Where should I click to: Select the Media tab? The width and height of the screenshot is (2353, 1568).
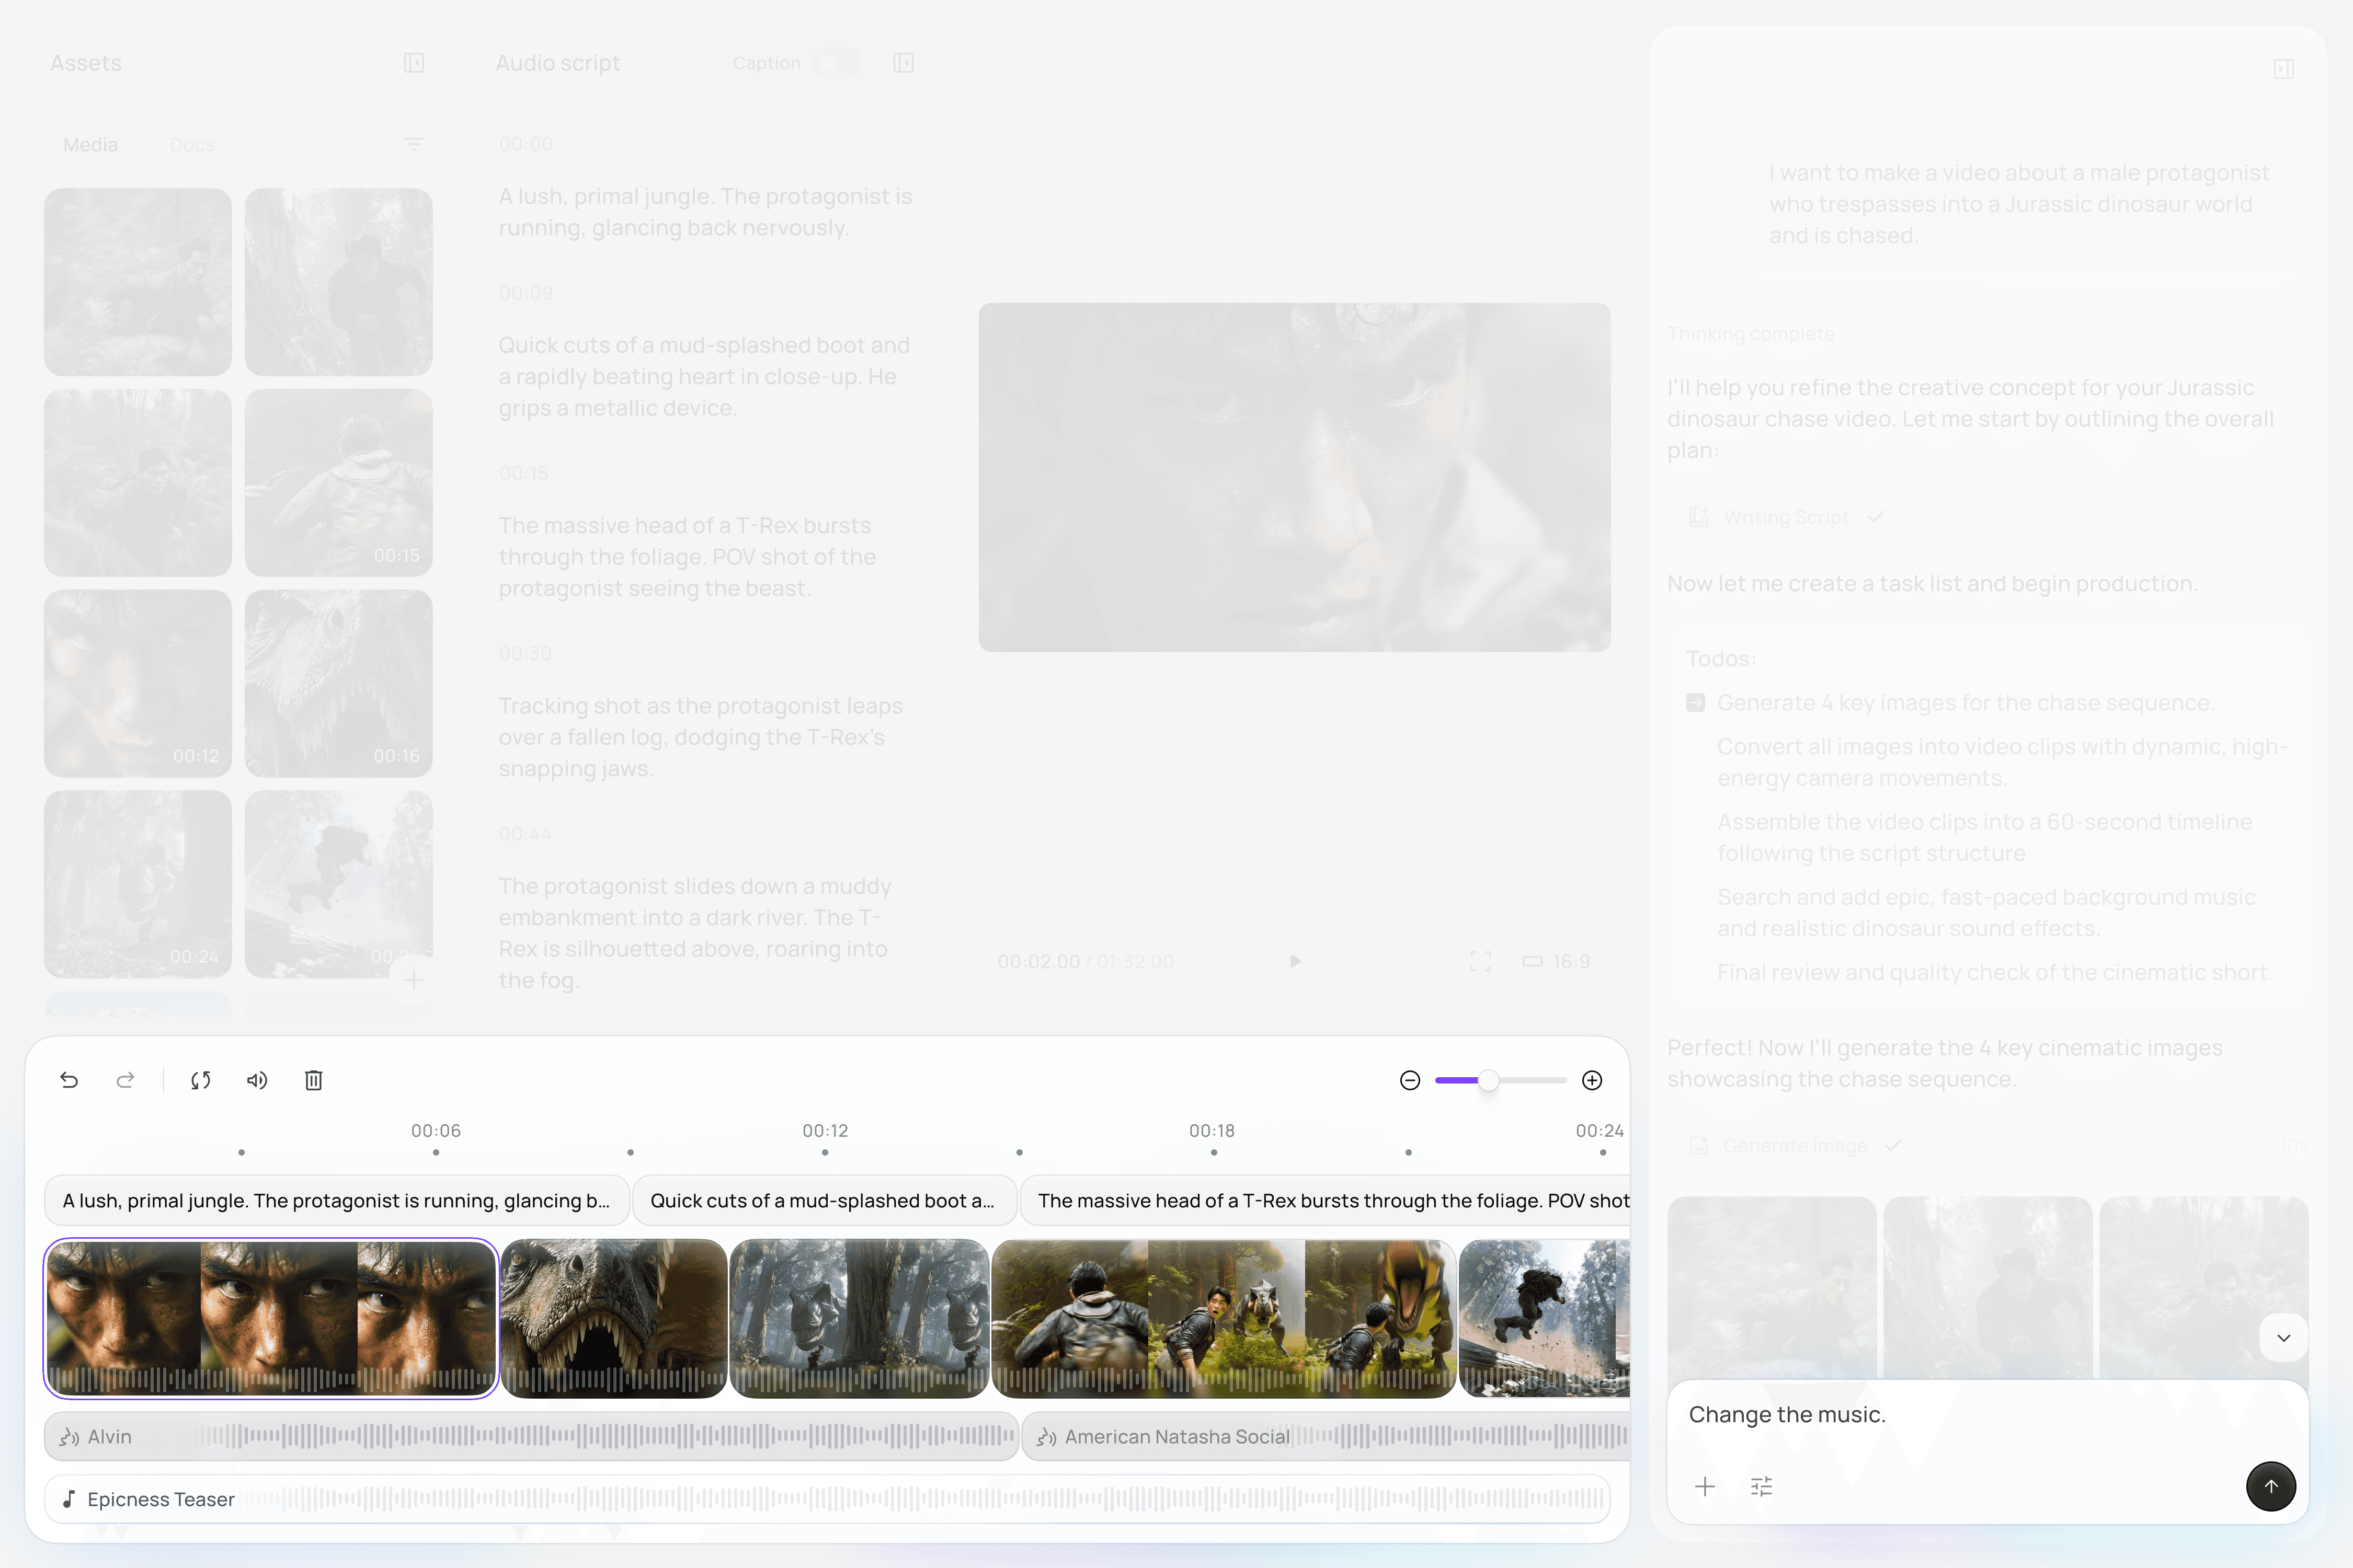pos(90,145)
